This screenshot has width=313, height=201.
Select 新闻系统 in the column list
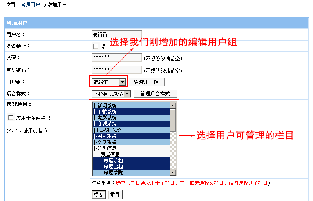point(130,106)
